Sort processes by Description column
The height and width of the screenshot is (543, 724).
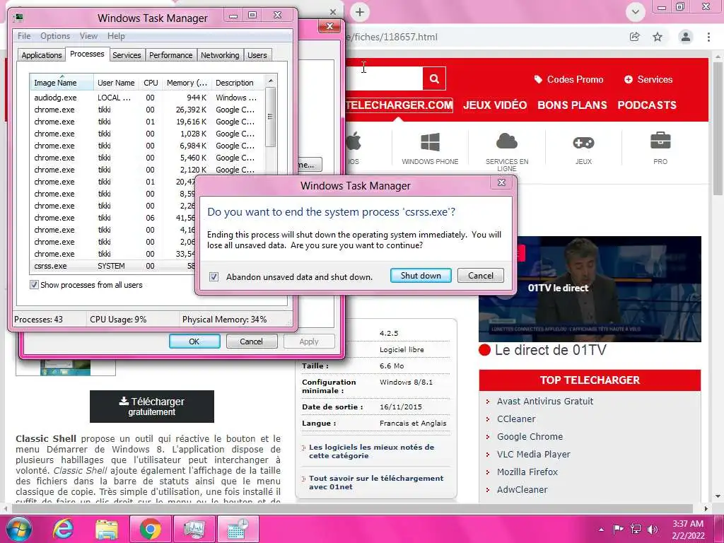point(238,82)
